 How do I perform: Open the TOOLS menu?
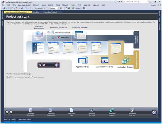pos(73,5)
